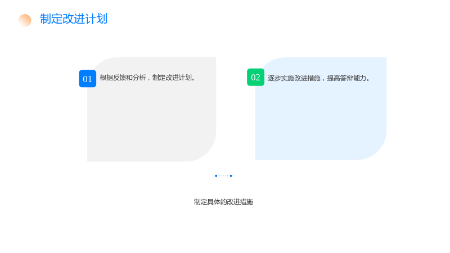Screen dimensions: 450x253
Task: Select the rounded bottom-right corner of the gray card
Action: click(x=205, y=151)
